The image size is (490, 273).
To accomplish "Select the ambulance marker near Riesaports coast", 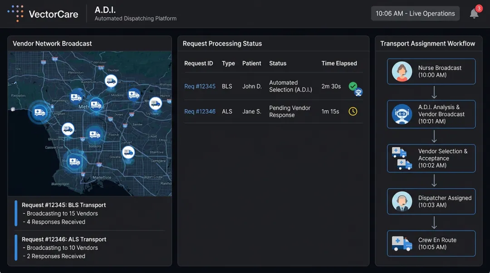I will (x=39, y=112).
